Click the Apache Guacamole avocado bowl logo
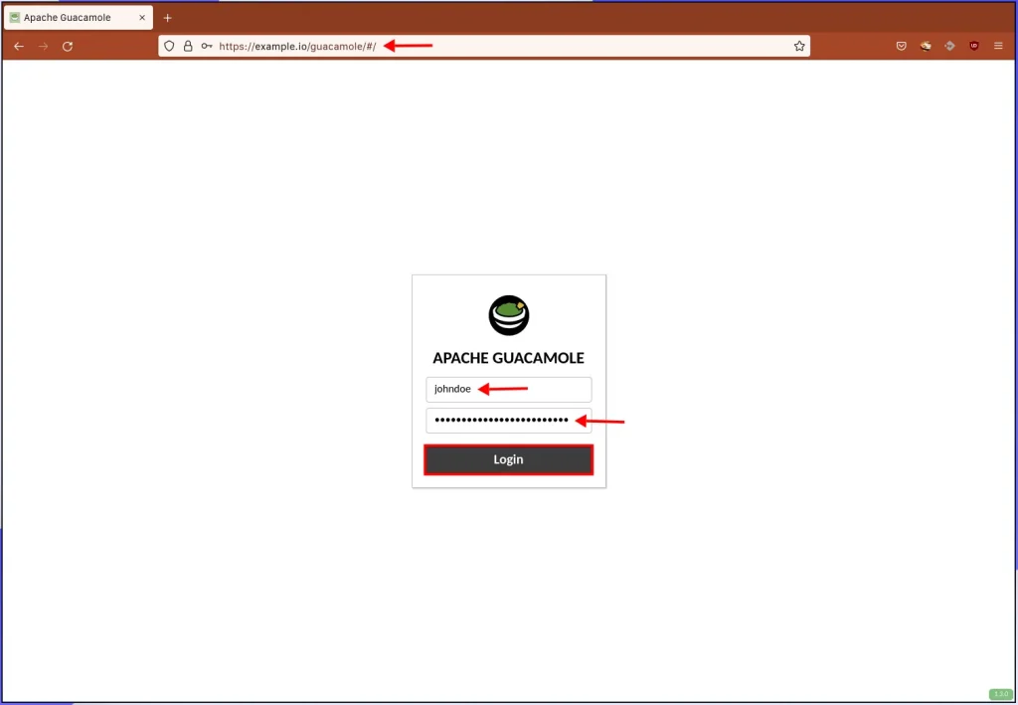 coord(509,315)
